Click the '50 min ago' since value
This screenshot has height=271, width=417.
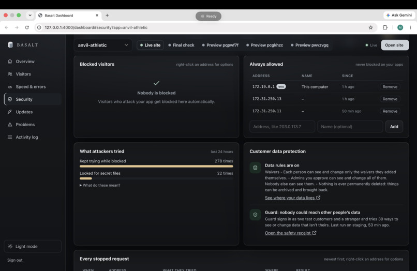pos(351,111)
